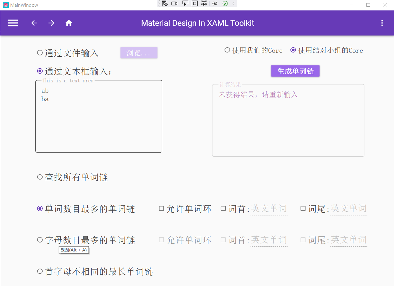394x286 pixels.
Task: Click the MainWindow app icon in title bar
Action: [6, 5]
